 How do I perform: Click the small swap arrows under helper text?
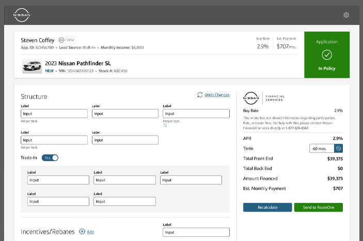[165, 125]
